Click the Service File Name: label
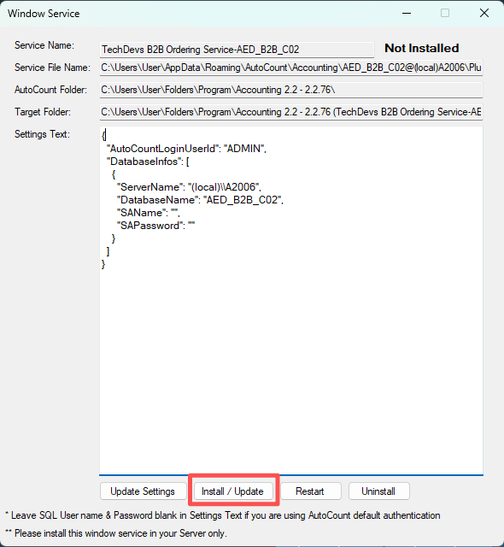This screenshot has height=547, width=504. (x=52, y=68)
